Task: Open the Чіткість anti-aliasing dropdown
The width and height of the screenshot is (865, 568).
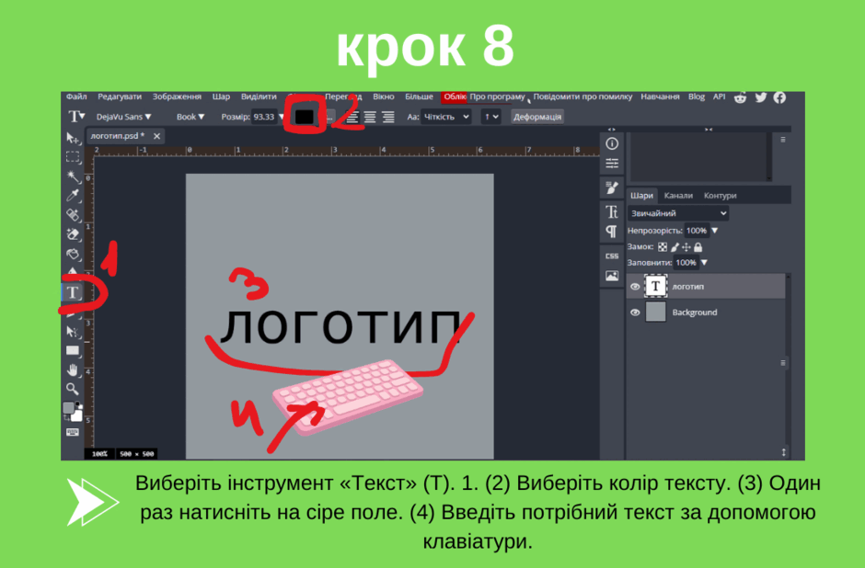Action: 445,117
